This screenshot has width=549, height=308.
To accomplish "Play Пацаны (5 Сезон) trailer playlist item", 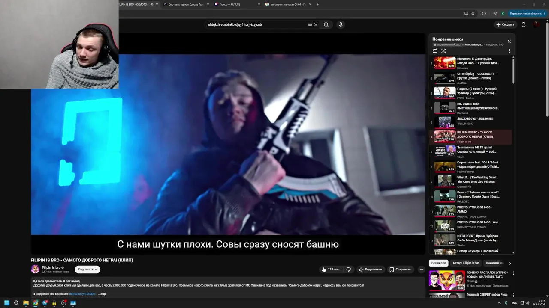I will point(471,93).
